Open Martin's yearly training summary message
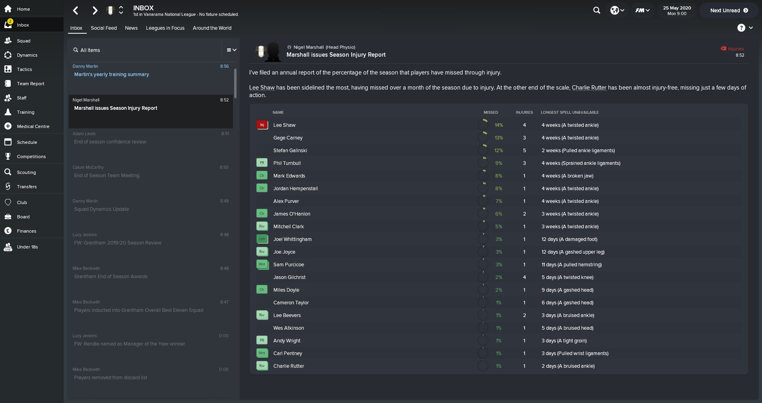762x403 pixels. pos(112,74)
